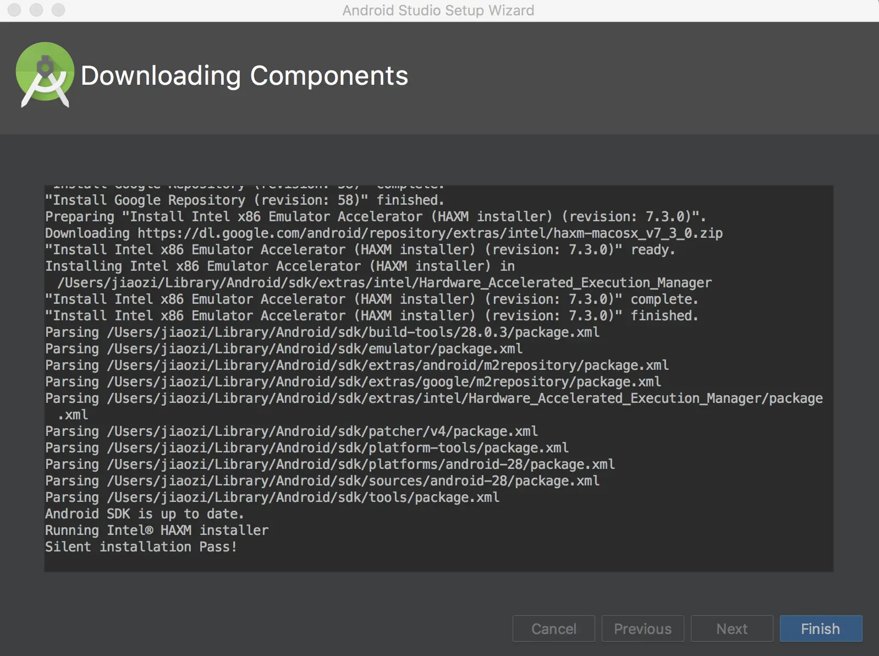Viewport: 879px width, 656px height.
Task: Click the Downloading Components heading
Action: [x=244, y=75]
